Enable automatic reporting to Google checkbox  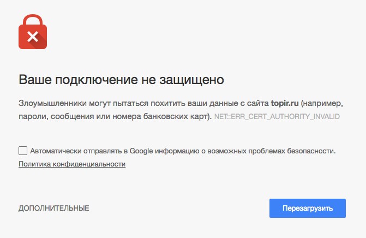point(23,151)
